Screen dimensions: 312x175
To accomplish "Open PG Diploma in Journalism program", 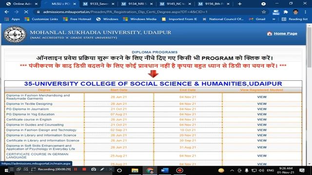I will [x=27, y=109].
